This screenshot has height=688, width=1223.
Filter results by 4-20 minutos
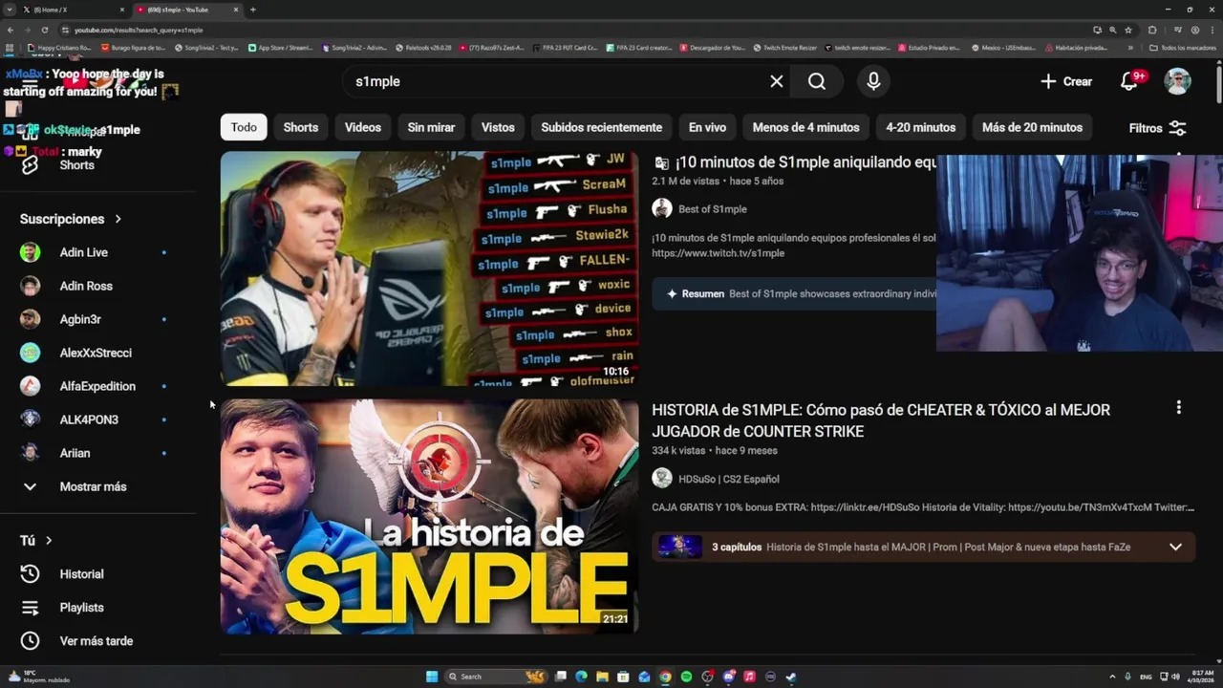click(920, 127)
